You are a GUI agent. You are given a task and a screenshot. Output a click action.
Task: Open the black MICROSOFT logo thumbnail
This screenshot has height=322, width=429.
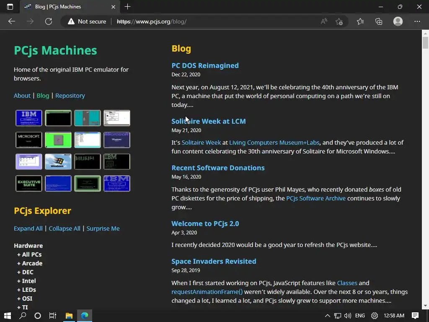(x=29, y=140)
